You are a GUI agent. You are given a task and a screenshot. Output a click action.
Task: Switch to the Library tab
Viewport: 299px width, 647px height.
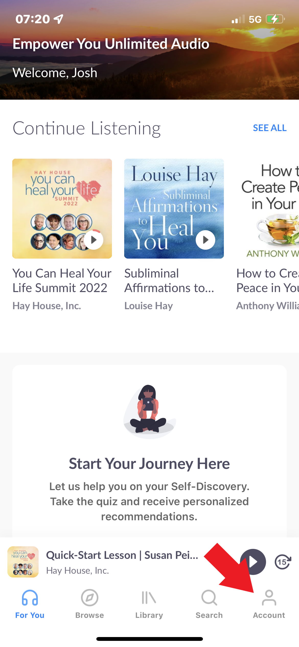tap(149, 604)
